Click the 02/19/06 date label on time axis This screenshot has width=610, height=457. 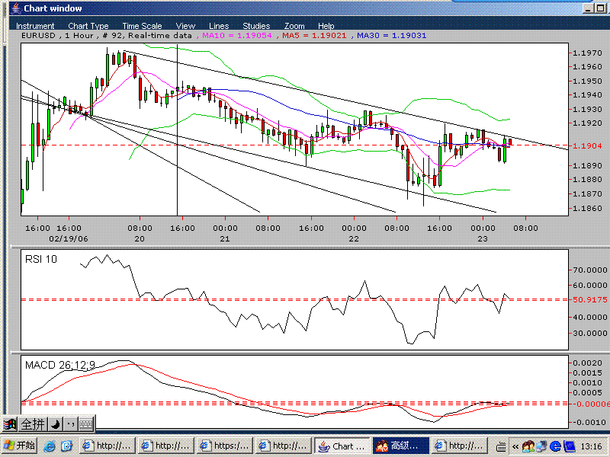(x=69, y=238)
